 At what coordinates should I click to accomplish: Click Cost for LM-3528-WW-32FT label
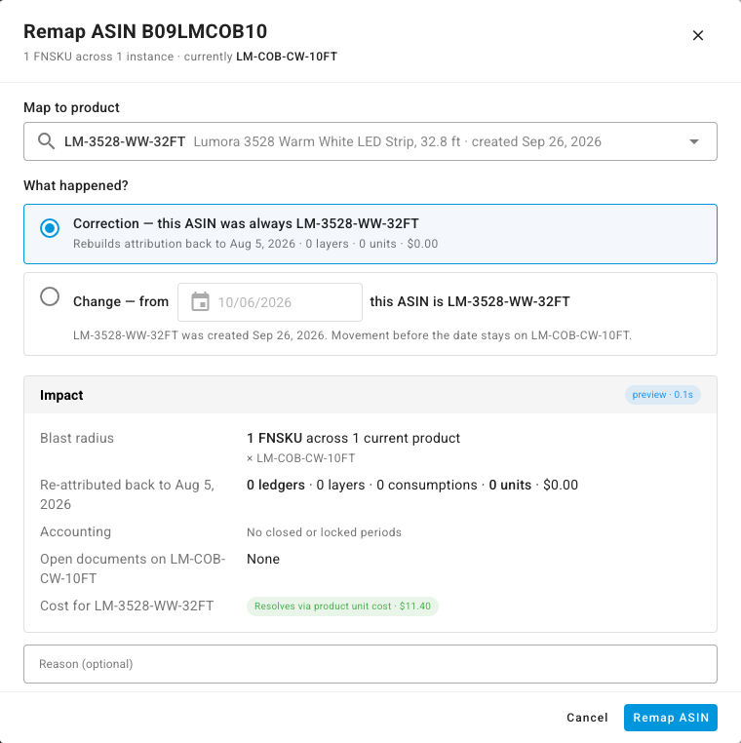127,606
